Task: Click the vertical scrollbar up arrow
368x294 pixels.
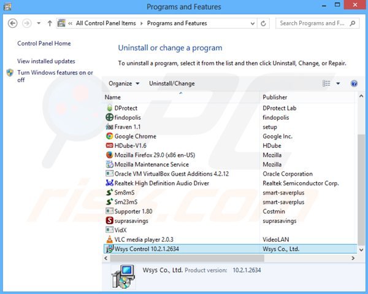Action: (361, 96)
